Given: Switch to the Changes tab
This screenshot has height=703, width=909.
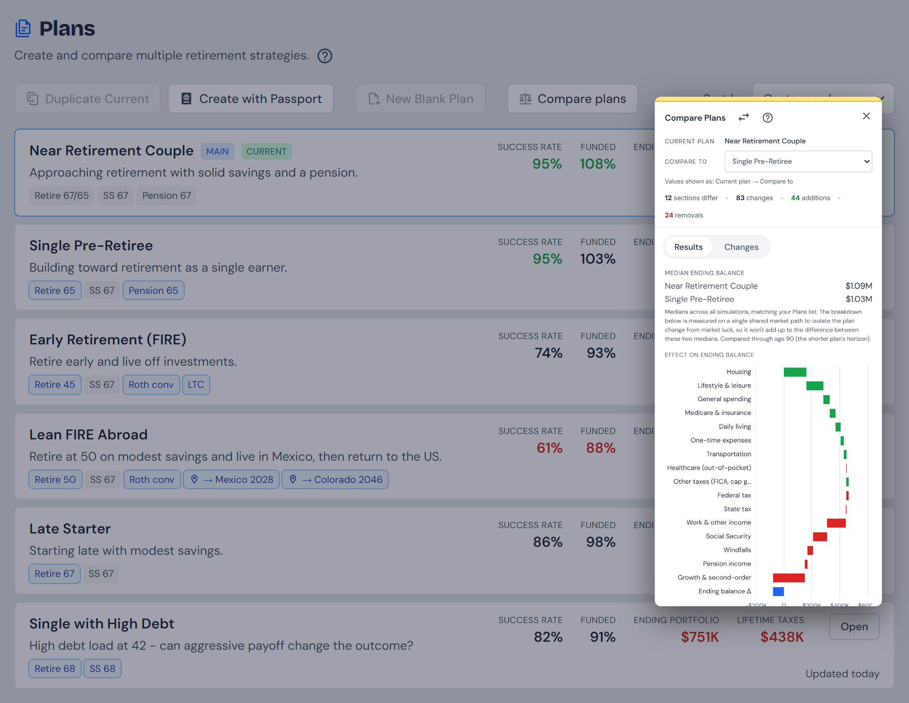Looking at the screenshot, I should (741, 247).
